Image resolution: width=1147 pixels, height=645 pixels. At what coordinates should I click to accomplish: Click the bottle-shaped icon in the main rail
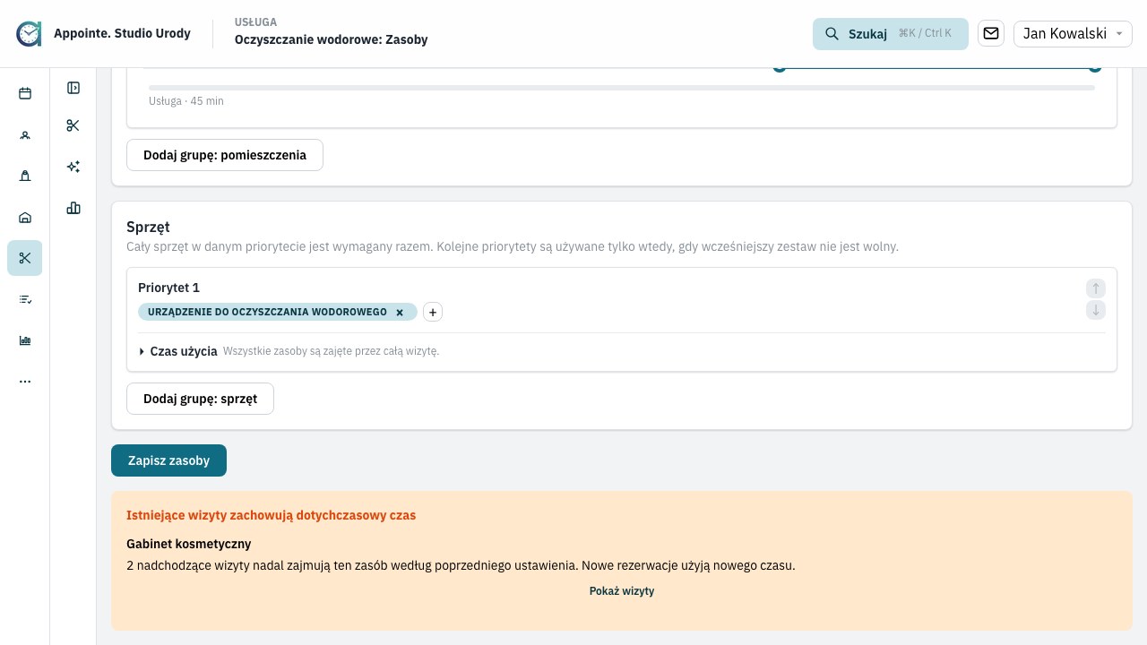[x=25, y=176]
